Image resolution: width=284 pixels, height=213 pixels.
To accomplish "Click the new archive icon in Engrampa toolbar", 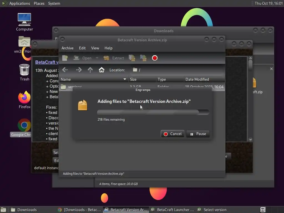I will pos(65,58).
